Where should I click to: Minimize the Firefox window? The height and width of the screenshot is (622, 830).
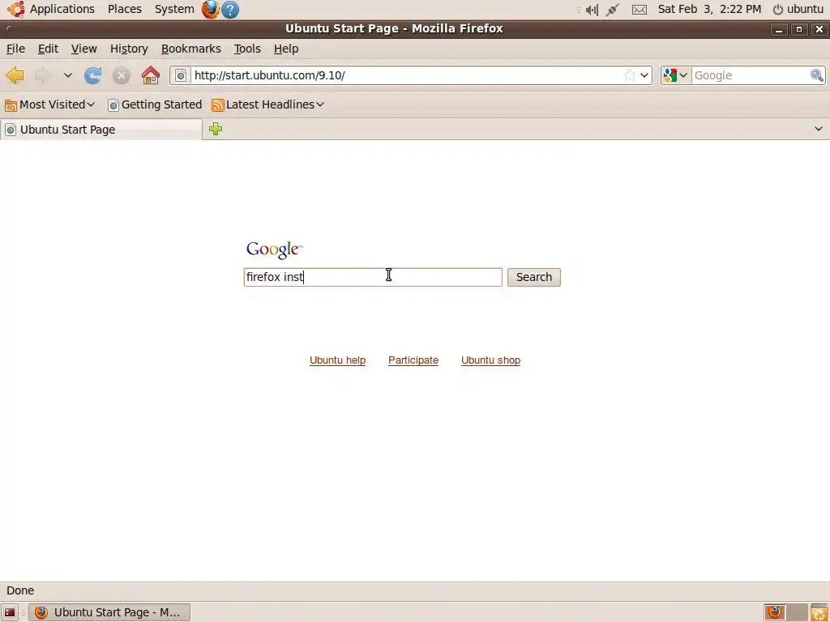(779, 29)
